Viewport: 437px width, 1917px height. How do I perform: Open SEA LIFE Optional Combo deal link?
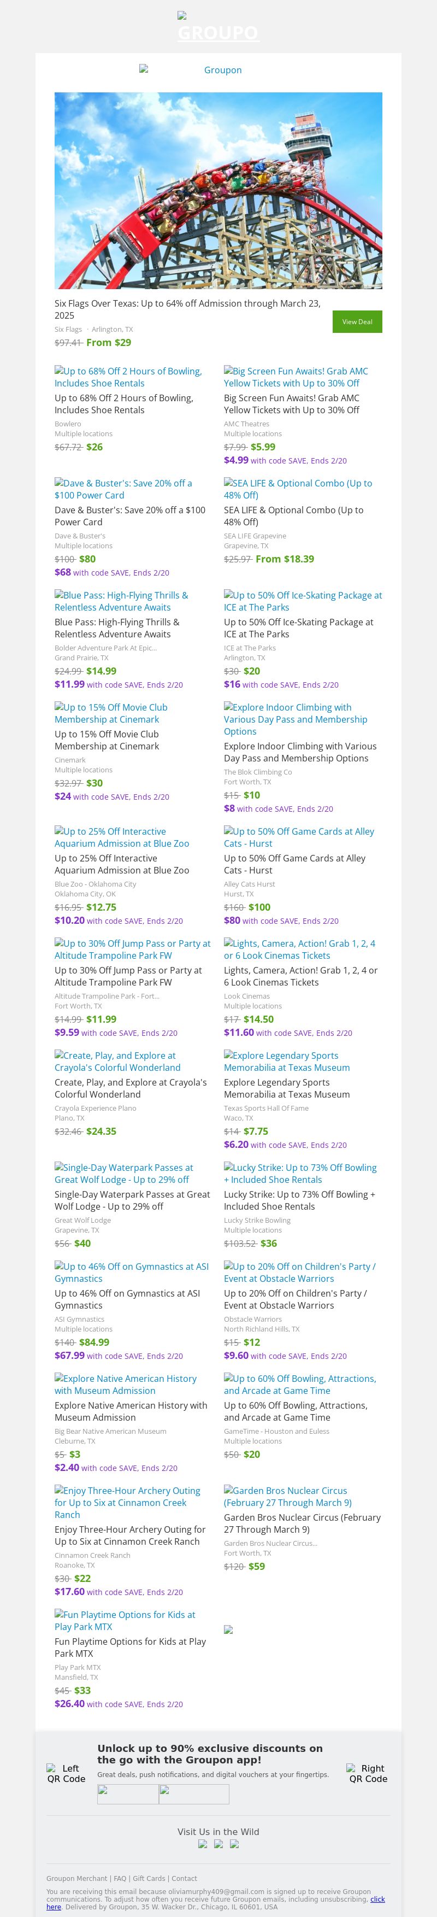click(x=297, y=489)
